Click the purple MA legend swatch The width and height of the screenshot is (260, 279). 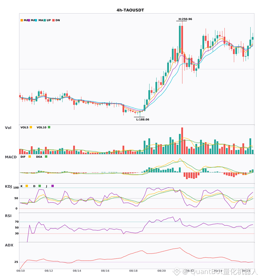tap(29, 20)
